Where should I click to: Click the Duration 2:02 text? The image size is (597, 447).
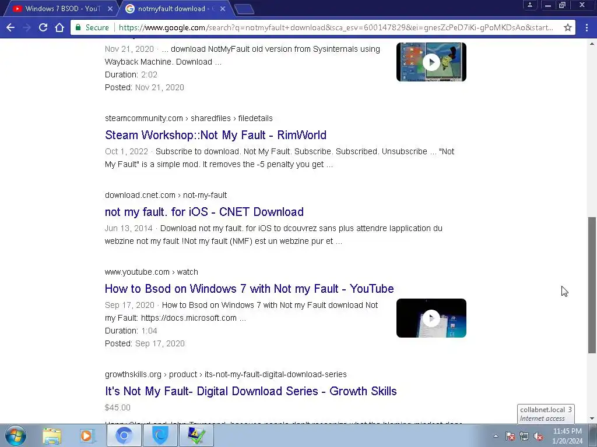tap(131, 74)
